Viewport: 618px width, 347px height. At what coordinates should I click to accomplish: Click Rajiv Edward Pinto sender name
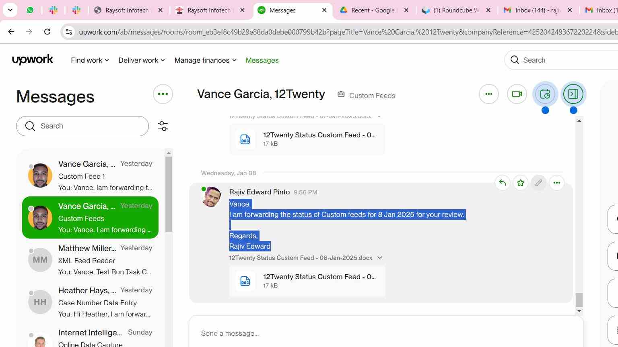[x=260, y=192]
